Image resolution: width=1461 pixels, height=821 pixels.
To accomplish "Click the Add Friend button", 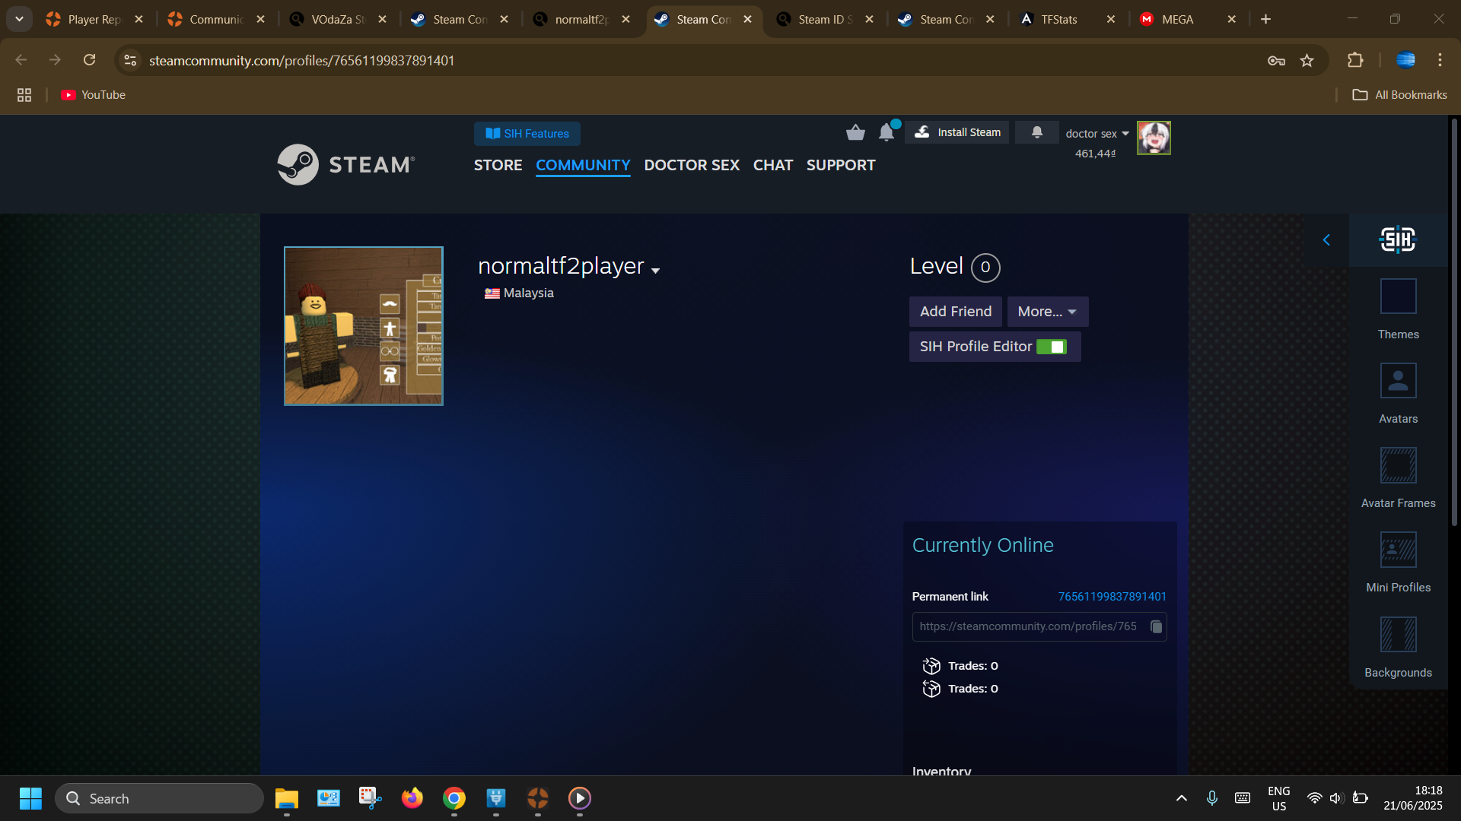I will (956, 312).
